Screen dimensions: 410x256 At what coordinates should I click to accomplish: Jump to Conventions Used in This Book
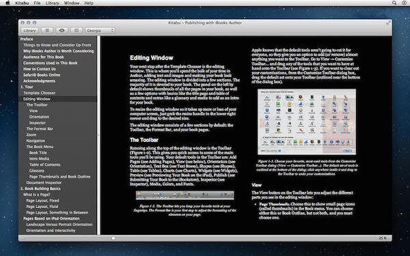(50, 63)
